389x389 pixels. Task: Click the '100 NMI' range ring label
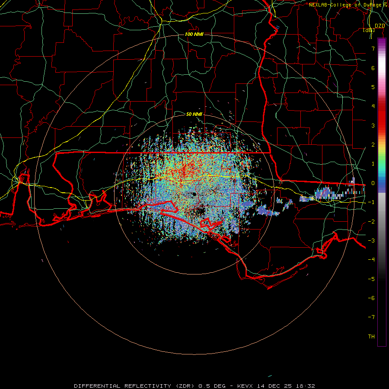(x=194, y=34)
